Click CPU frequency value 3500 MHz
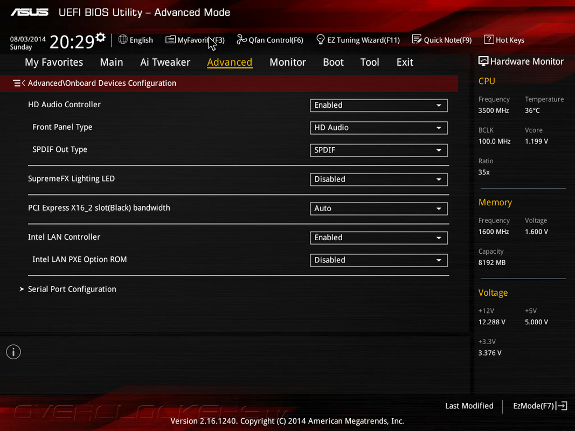 click(493, 110)
